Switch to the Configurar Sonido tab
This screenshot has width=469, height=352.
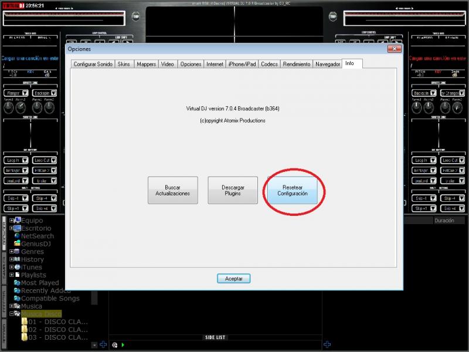tap(93, 64)
